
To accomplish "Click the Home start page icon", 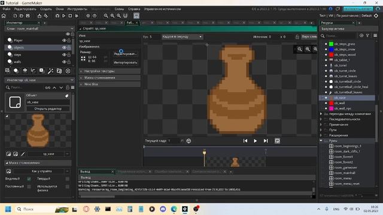I will click(x=4, y=16).
